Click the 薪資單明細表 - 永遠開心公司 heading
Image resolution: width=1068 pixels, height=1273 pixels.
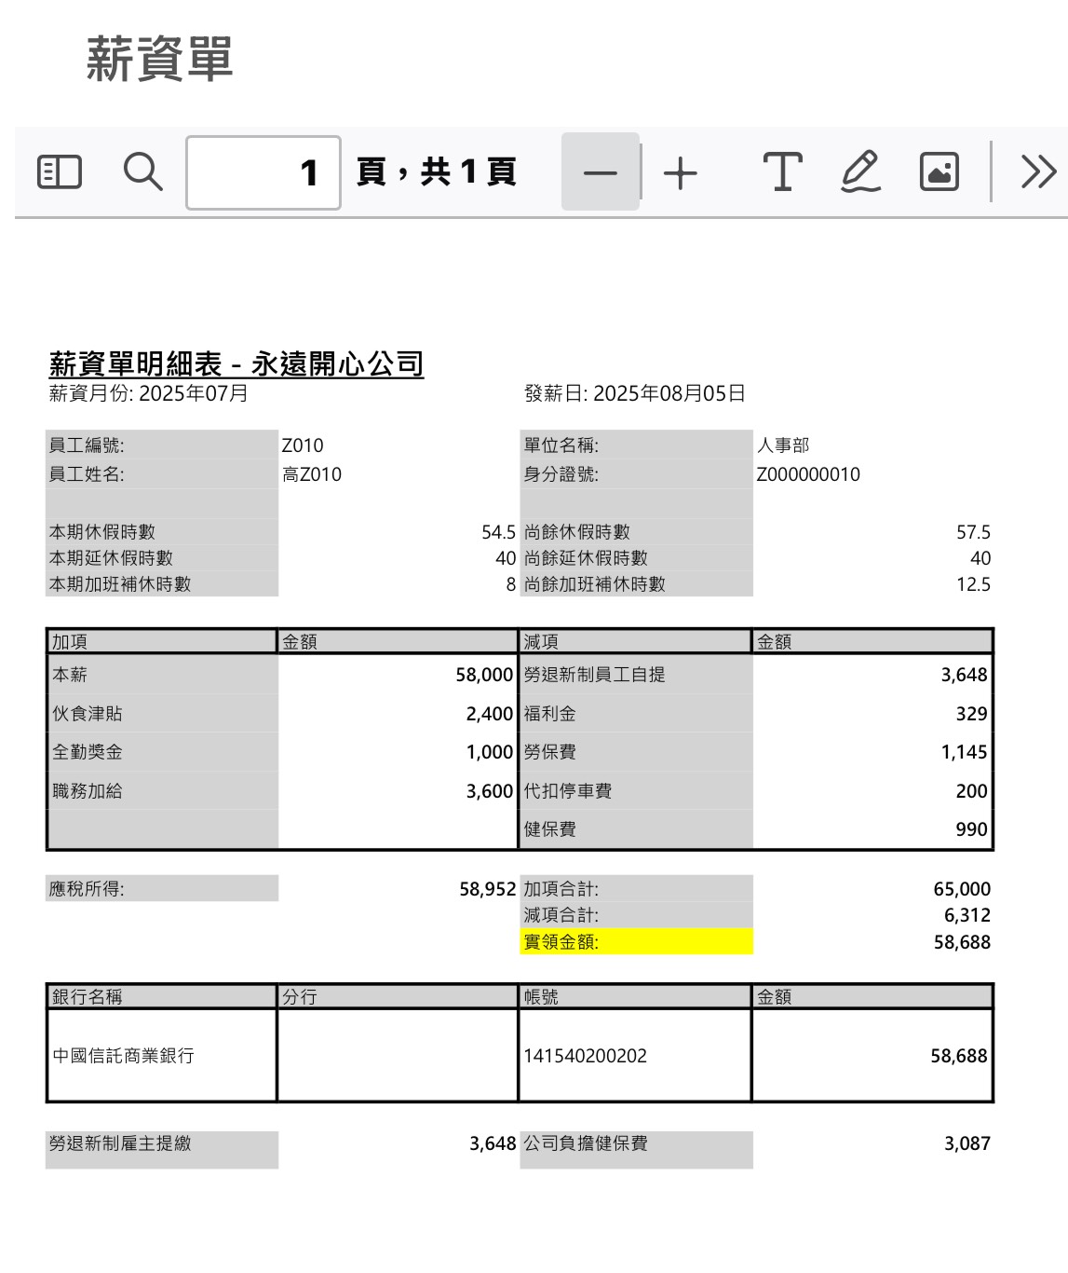click(237, 363)
